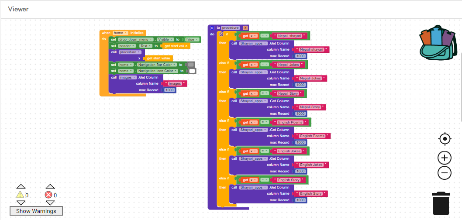This screenshot has width=462, height=220.
Task: Open the procedure name dropdown in call block
Action: [x=130, y=52]
